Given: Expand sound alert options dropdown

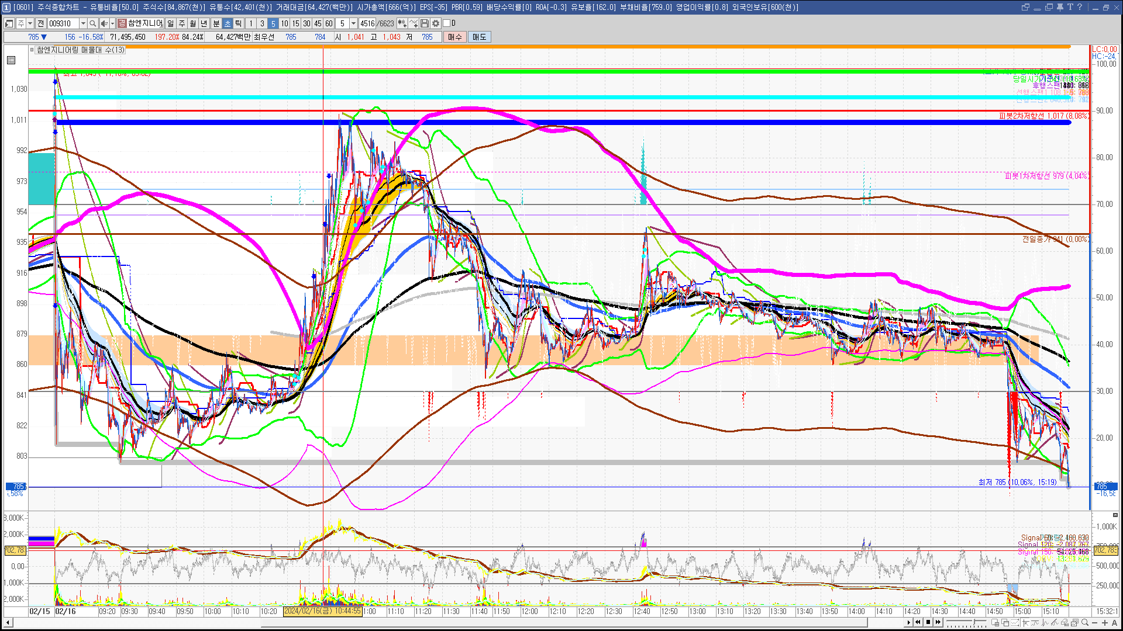Looking at the screenshot, I should click(x=112, y=23).
